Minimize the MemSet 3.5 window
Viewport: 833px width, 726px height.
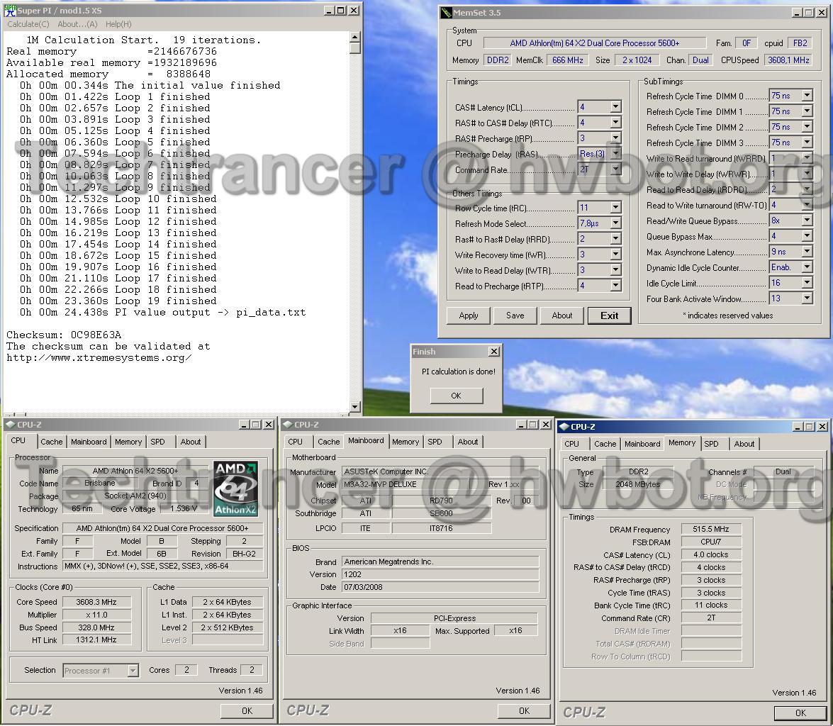[796, 12]
